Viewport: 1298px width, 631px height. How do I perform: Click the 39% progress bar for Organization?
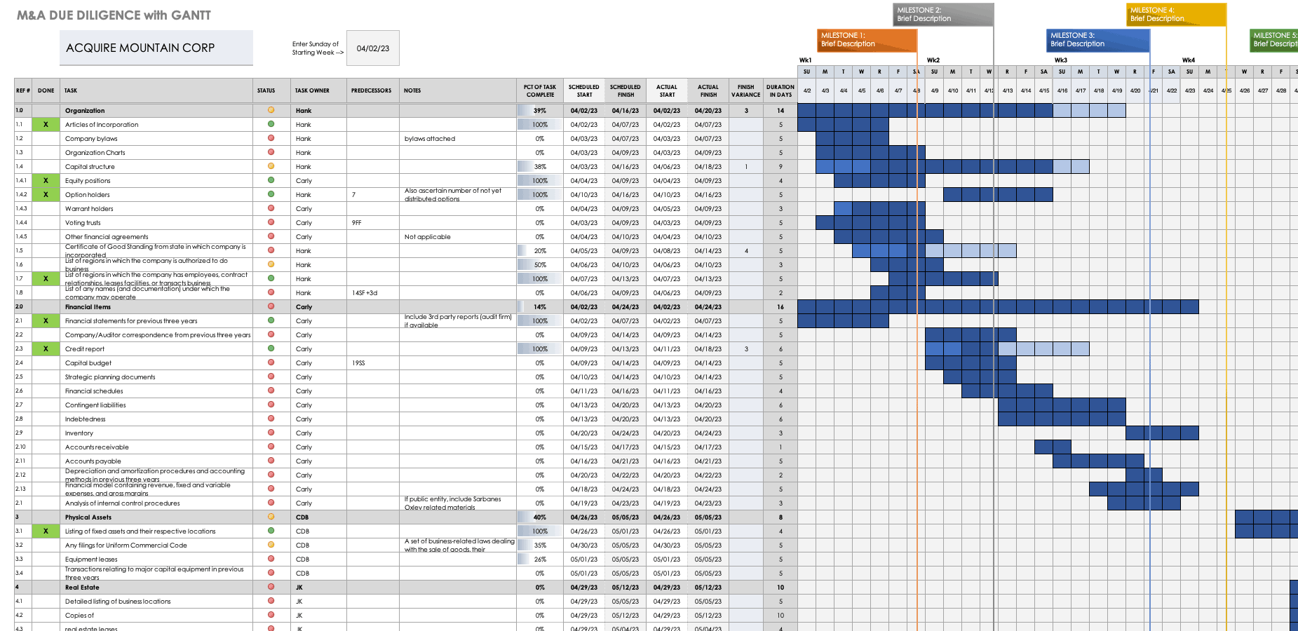point(539,110)
